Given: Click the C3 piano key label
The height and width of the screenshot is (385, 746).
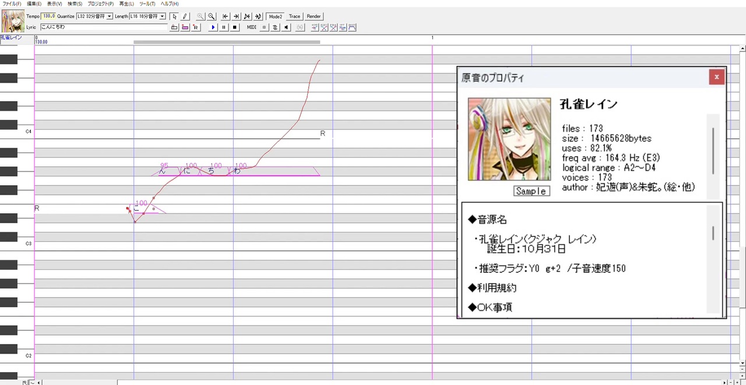Looking at the screenshot, I should 28,243.
